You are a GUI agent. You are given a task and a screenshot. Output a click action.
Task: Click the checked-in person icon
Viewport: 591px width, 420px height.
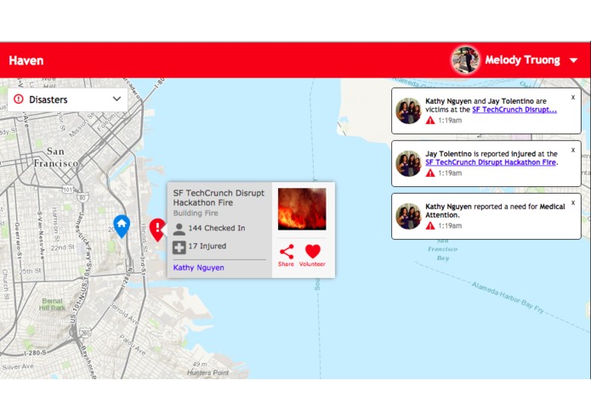pyautogui.click(x=179, y=229)
